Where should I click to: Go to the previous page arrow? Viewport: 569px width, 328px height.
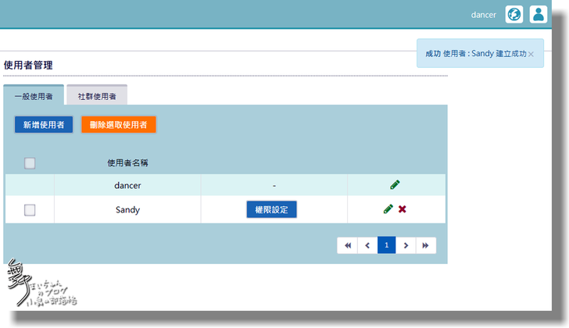(367, 245)
